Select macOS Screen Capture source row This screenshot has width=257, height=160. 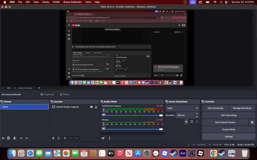(x=75, y=107)
